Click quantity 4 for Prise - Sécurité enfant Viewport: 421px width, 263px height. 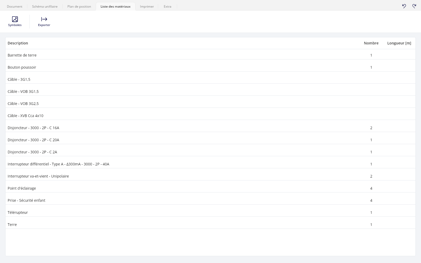pos(371,200)
